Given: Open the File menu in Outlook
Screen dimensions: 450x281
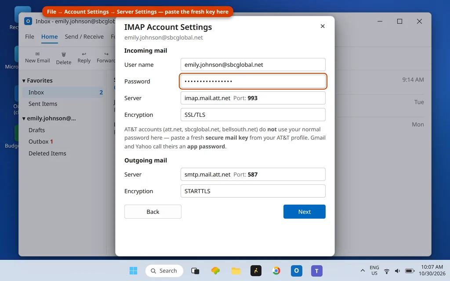Looking at the screenshot, I should [x=29, y=37].
